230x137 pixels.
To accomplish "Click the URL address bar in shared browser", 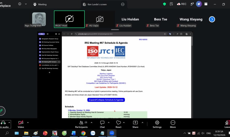I will pos(120,34).
